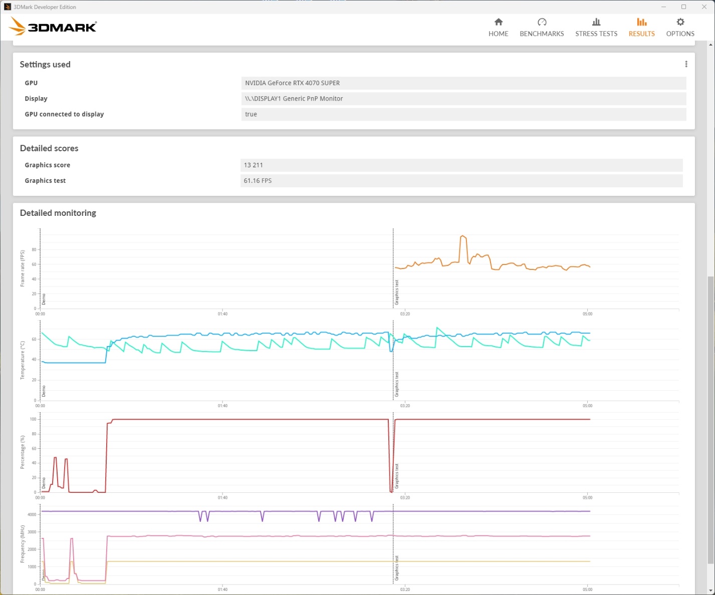Image resolution: width=715 pixels, height=595 pixels.
Task: Select the NVIDIA GeForce RTX 4070 SUPER field
Action: [x=463, y=83]
